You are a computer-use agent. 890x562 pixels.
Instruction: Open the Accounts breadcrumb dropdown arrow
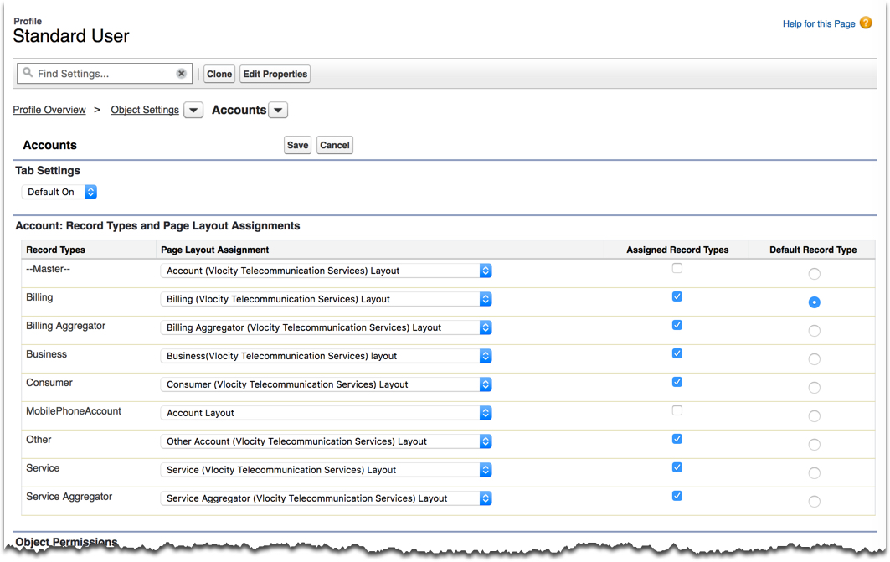277,110
